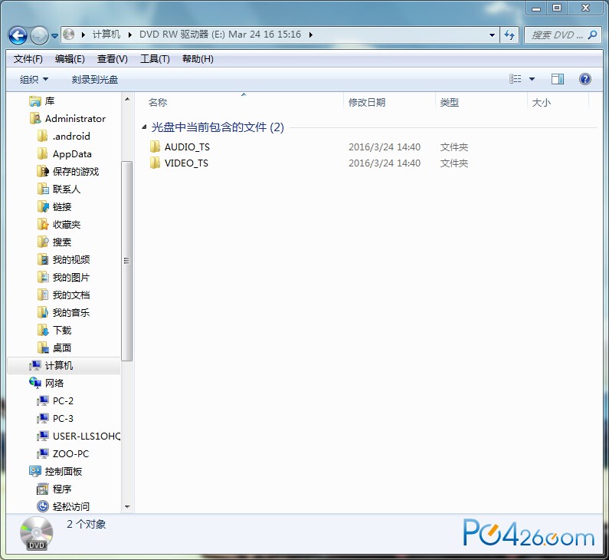The image size is (609, 560).
Task: Select 链接 in navigation tree
Action: click(x=54, y=207)
